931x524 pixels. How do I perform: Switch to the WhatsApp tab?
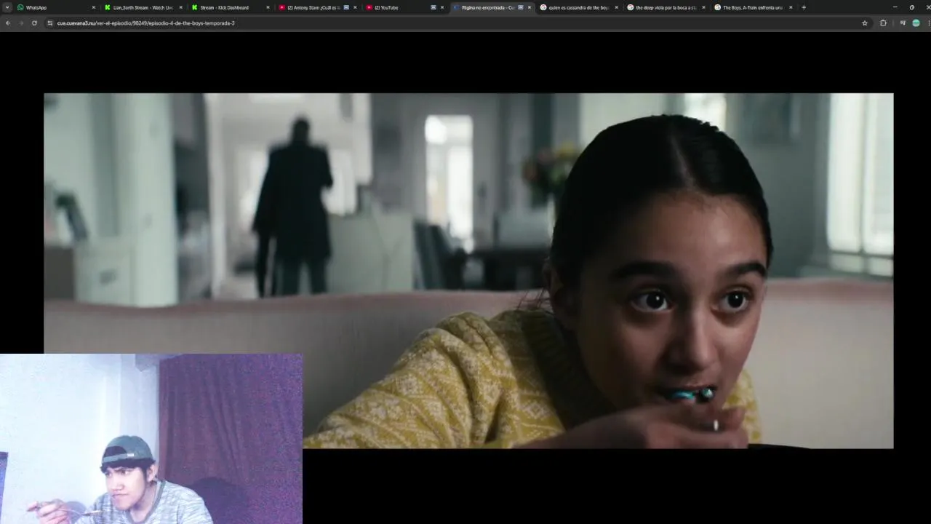[x=57, y=7]
